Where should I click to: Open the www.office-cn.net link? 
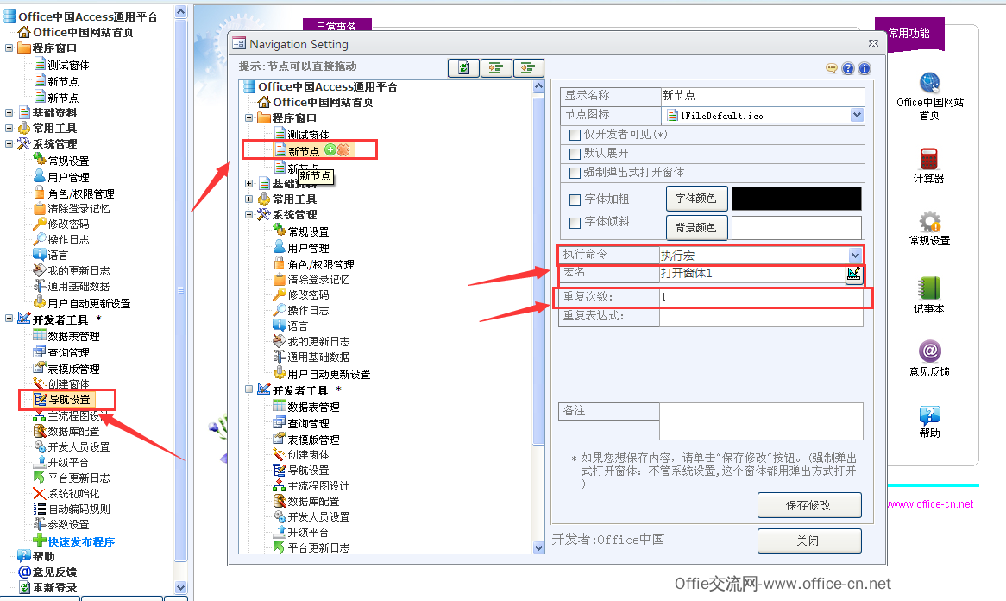931,504
